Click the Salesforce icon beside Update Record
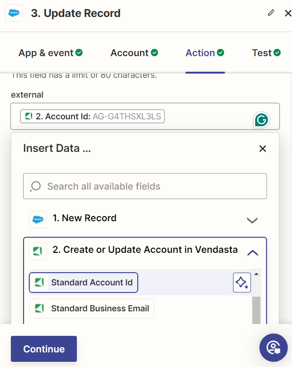The image size is (292, 367). pos(14,13)
